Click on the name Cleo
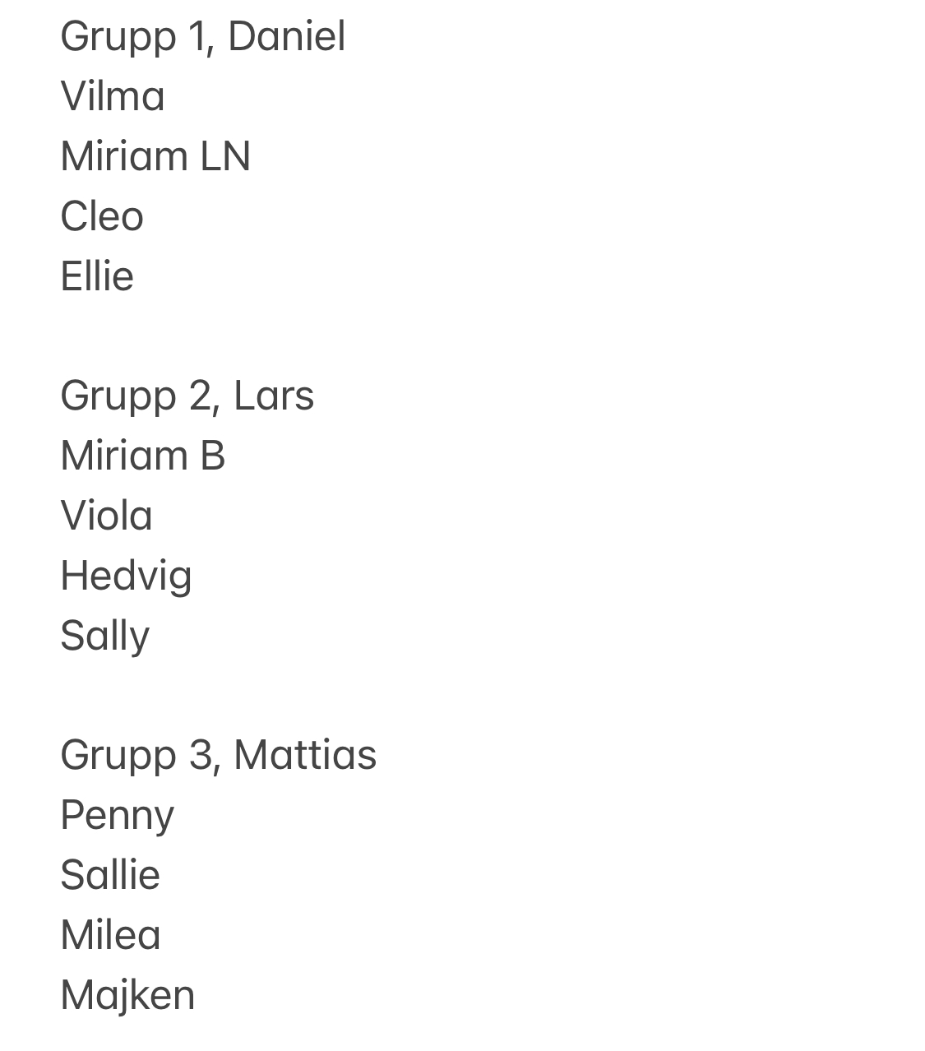This screenshot has width=925, height=1051. coord(102,216)
